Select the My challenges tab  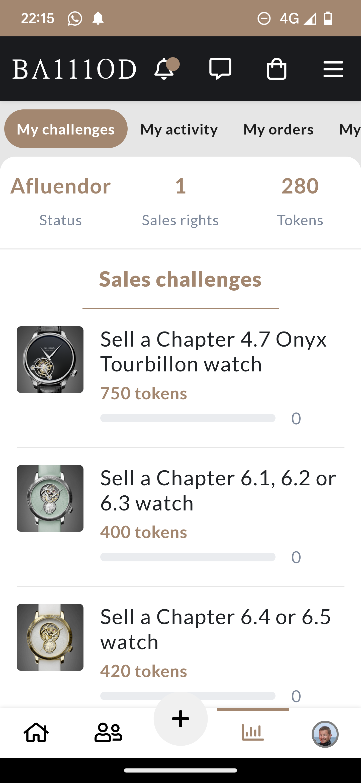(x=66, y=129)
